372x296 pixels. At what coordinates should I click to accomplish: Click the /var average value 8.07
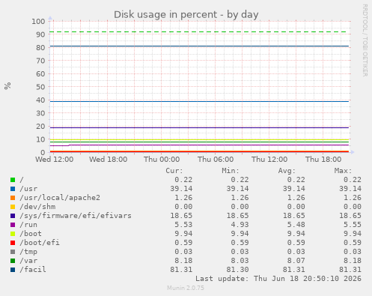click(296, 261)
